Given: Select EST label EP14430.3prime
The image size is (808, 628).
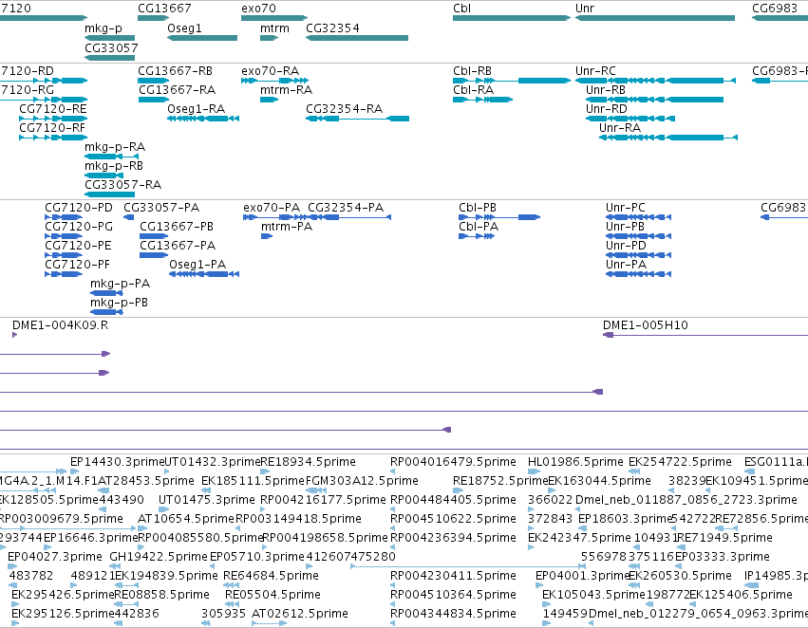Looking at the screenshot, I should click(117, 462).
